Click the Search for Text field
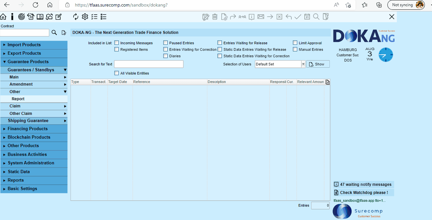The width and height of the screenshot is (432, 220). 149,64
